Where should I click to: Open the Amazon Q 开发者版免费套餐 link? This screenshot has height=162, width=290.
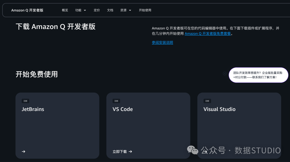tap(208, 33)
